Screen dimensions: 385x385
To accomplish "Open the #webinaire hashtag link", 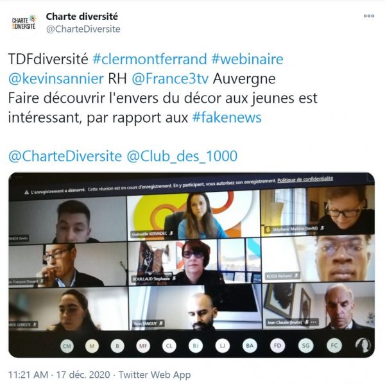I will point(247,59).
